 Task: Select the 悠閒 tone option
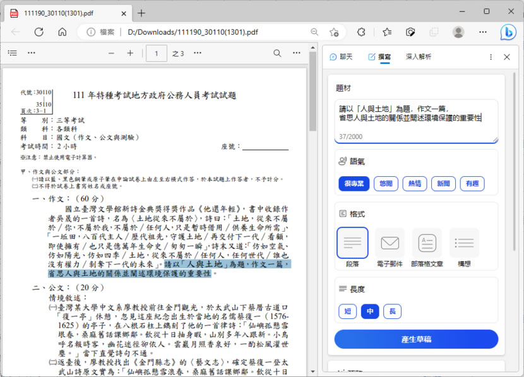[386, 184]
